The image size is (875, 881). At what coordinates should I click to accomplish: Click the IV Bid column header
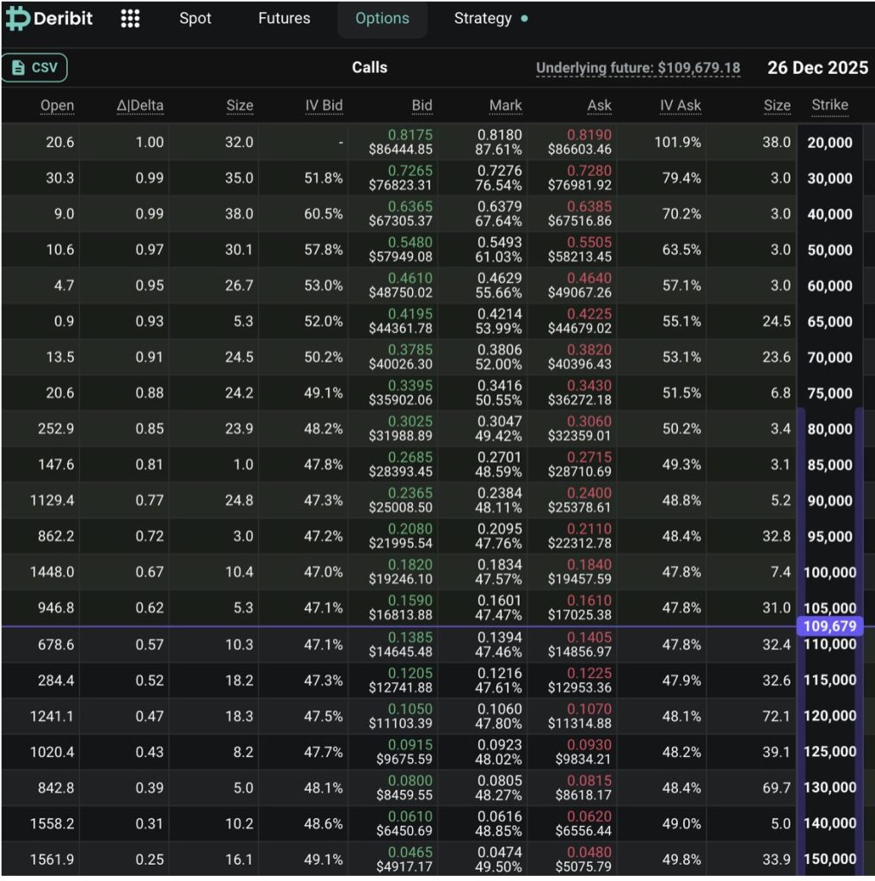coord(324,106)
